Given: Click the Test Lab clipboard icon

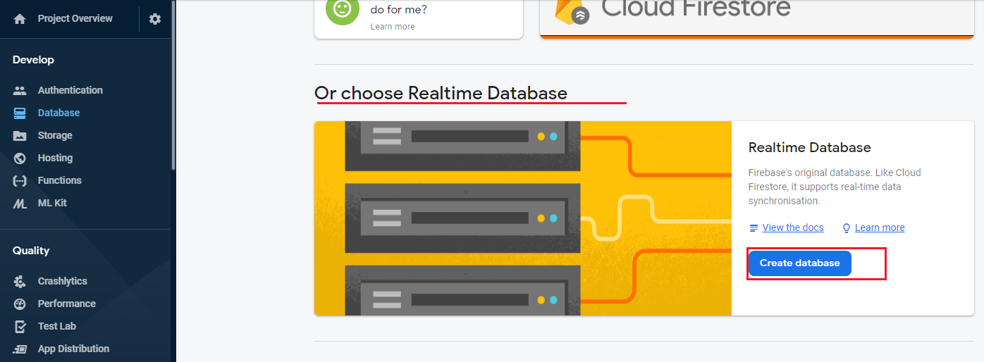Looking at the screenshot, I should pos(20,326).
